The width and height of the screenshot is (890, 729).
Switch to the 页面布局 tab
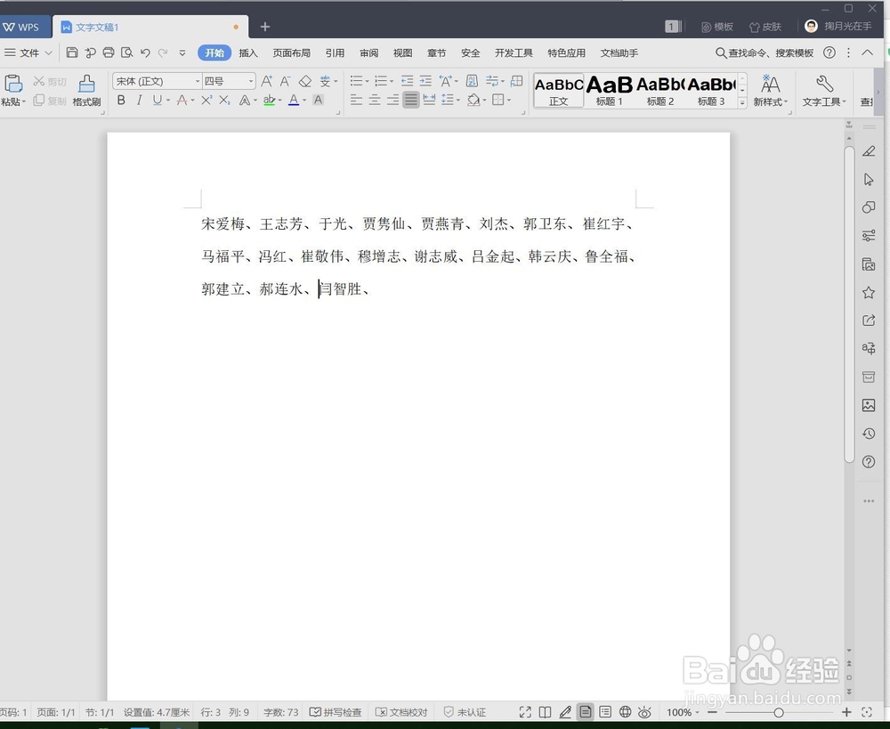(x=292, y=53)
